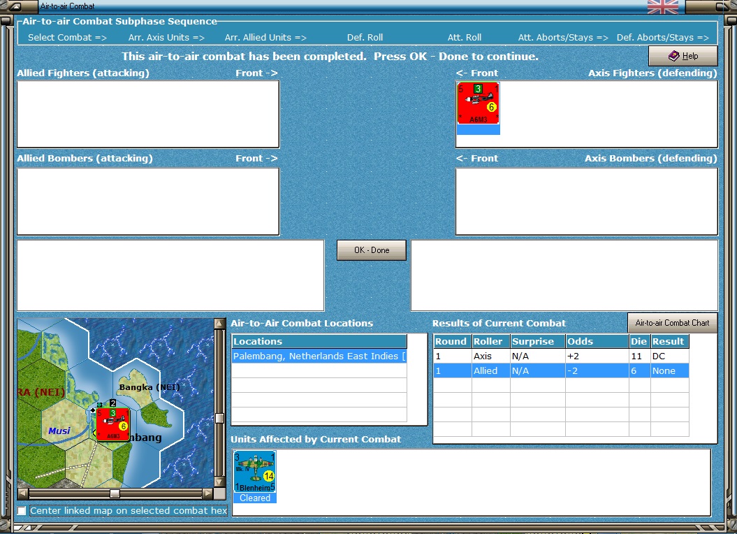The height and width of the screenshot is (534, 737).
Task: Open the Air-to-air Combat Chart
Action: (x=672, y=323)
